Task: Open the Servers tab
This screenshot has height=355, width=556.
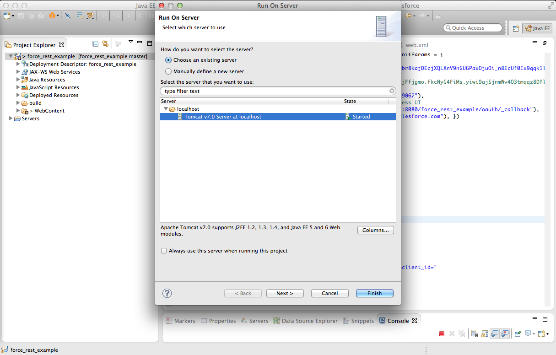Action: pos(254,321)
